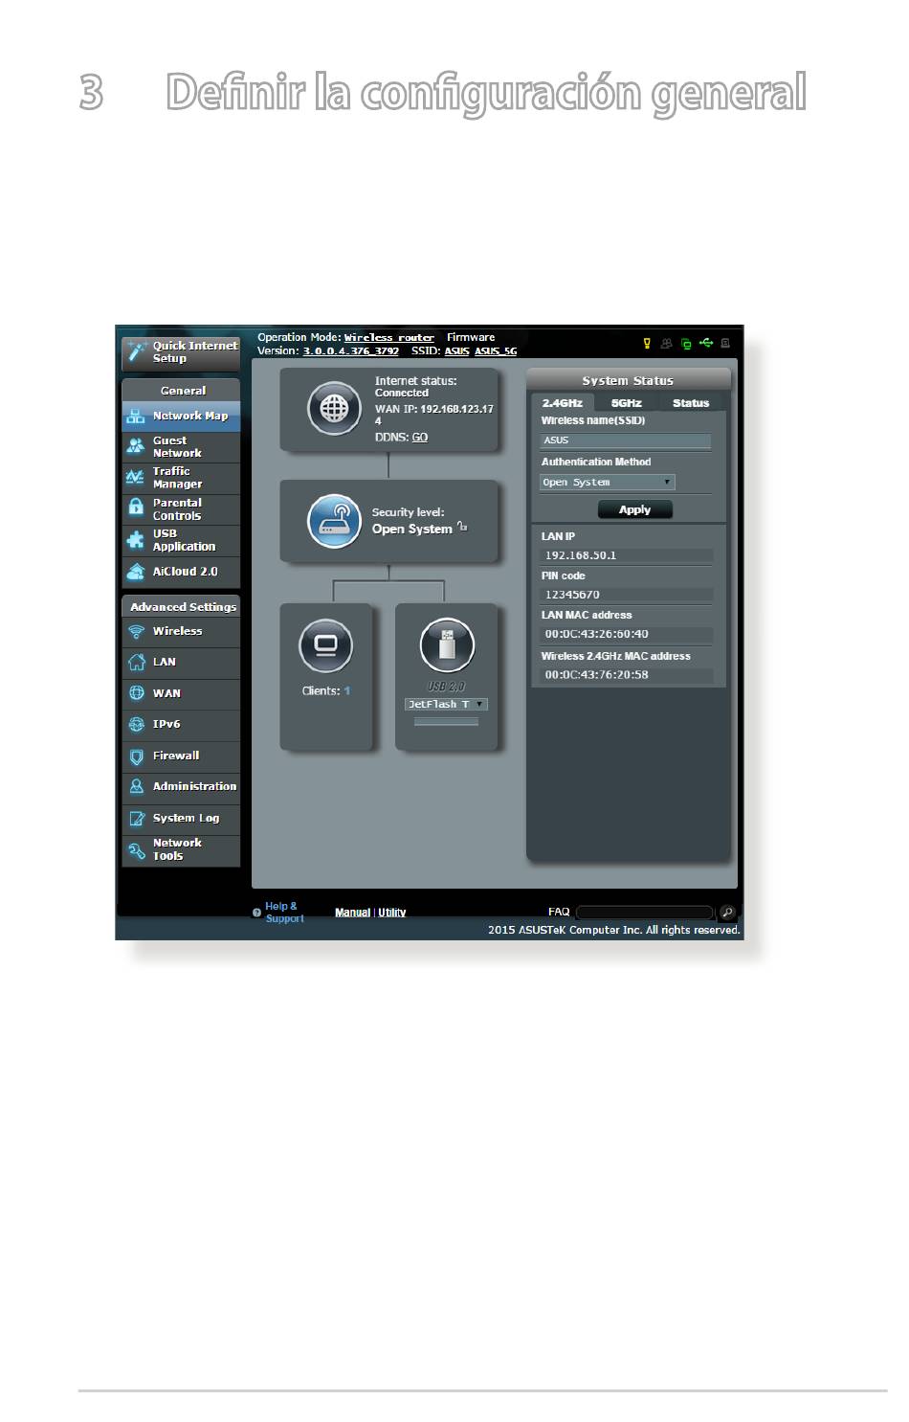Viewport: 909px width, 1422px height.
Task: Open Administration page
Action: [x=181, y=787]
